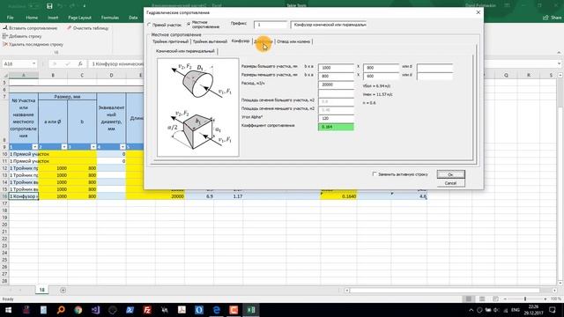The image size is (564, 317).
Task: Click Edge browser icon in the taskbar
Action: click(216, 310)
